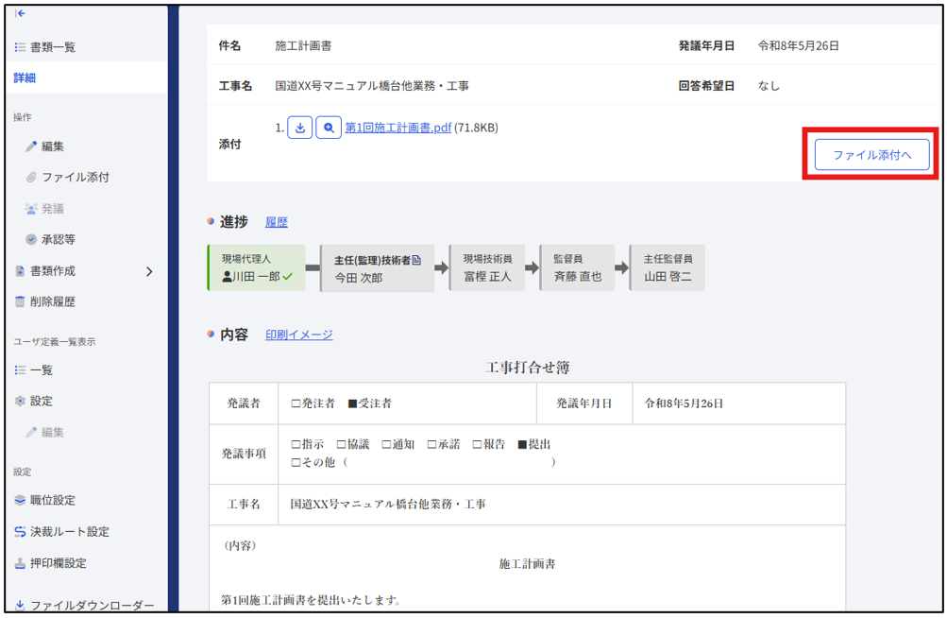Select the 主任(監理)技術者 今田 次郎 step
The image size is (947, 618).
(x=378, y=268)
